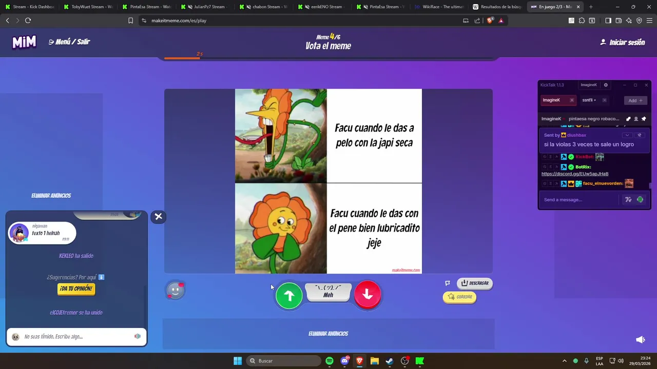Viewport: 657px width, 369px height.
Task: Open Brave Rewards triangle icon
Action: tap(501, 20)
